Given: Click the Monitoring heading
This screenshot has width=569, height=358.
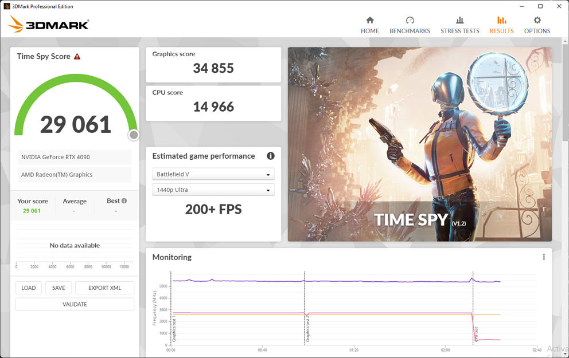Looking at the screenshot, I should [172, 257].
